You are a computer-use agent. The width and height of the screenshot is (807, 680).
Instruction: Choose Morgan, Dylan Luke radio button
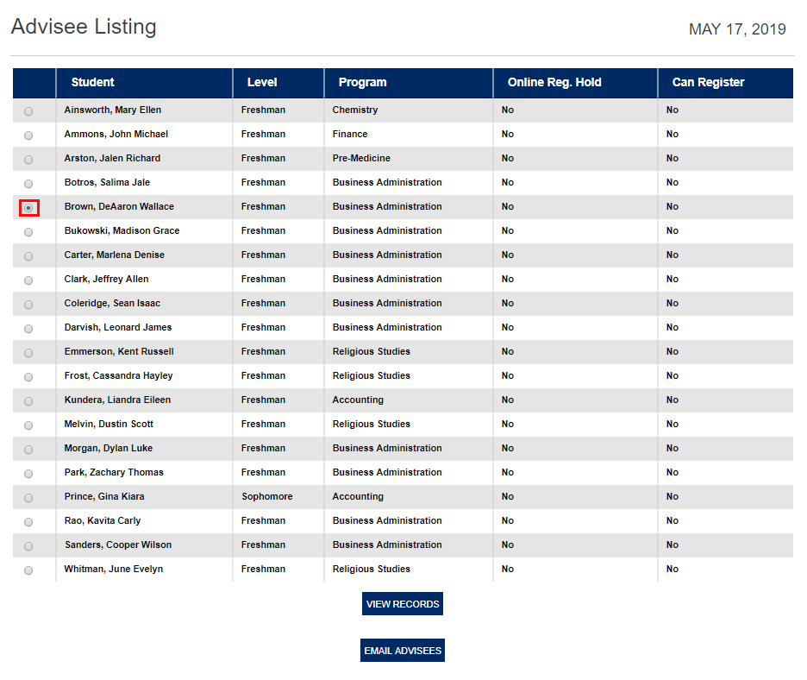pos(28,450)
